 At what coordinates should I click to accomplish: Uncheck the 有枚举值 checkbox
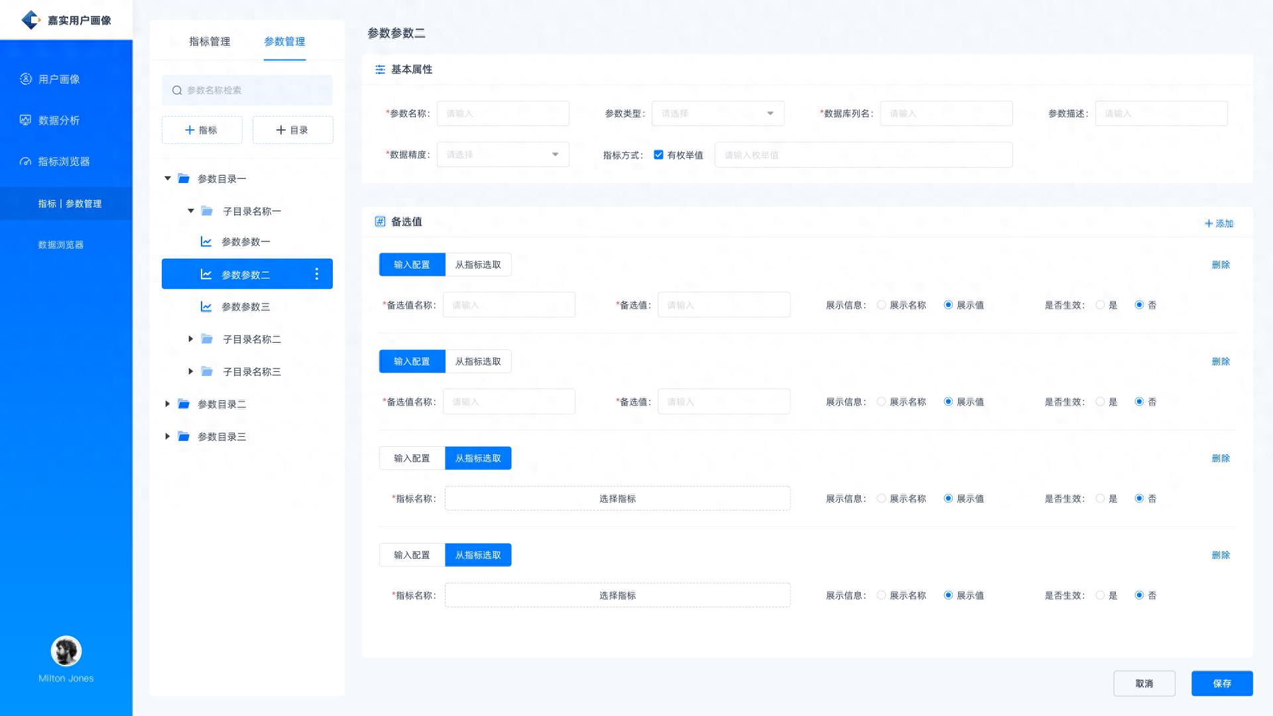pyautogui.click(x=658, y=154)
